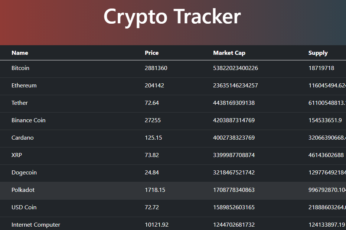This screenshot has width=346, height=230.
Task: Select Polkadot's price 1718.15
Action: 155,190
